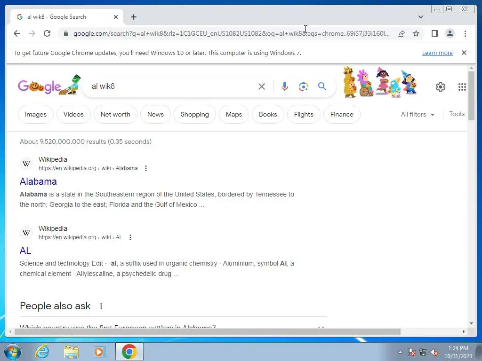The height and width of the screenshot is (361, 482).
Task: Click the Wikipedia favicon of AL result
Action: 26,233
